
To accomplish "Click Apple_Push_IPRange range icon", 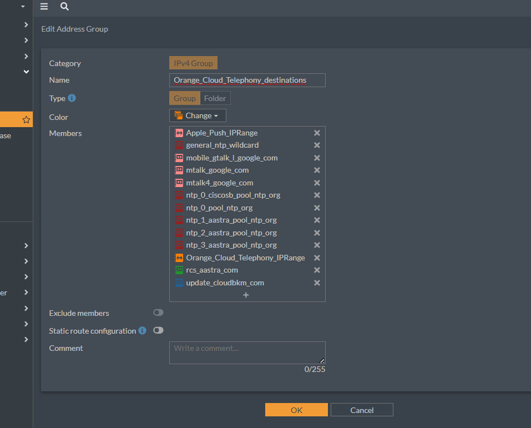I will [x=179, y=133].
